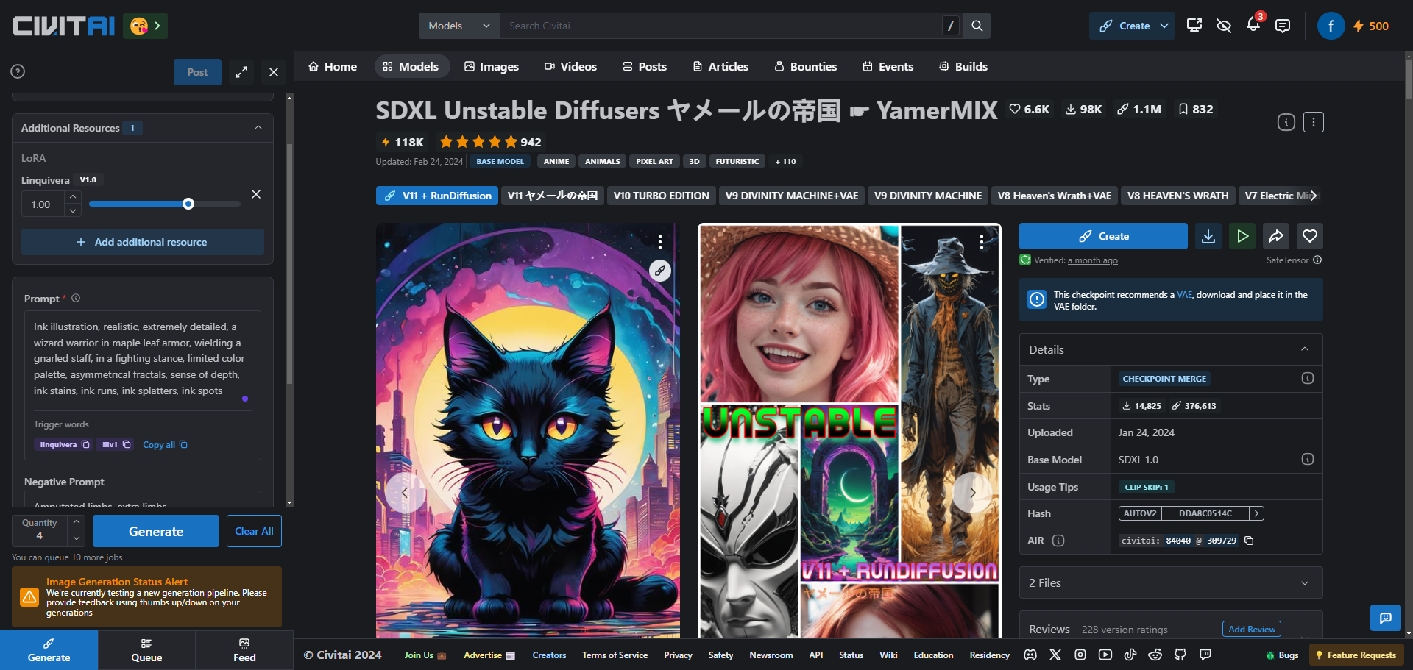Select the V10 TURBO EDITION version
The width and height of the screenshot is (1413, 670).
pos(662,196)
